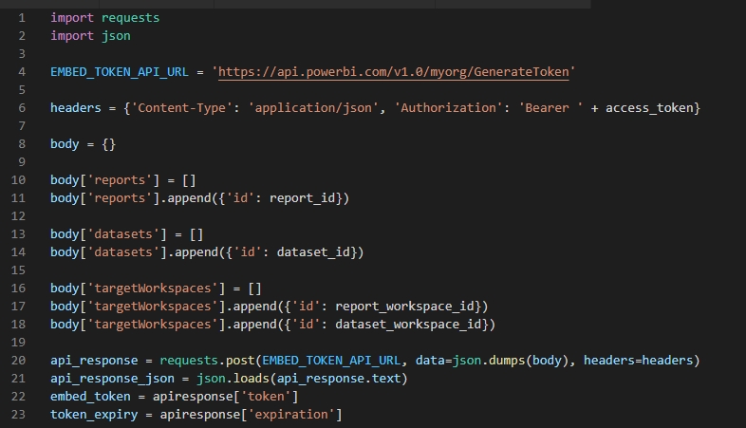Click the dataset_id identifier on line 14
Viewport: 746px width, 428px height.
(313, 252)
